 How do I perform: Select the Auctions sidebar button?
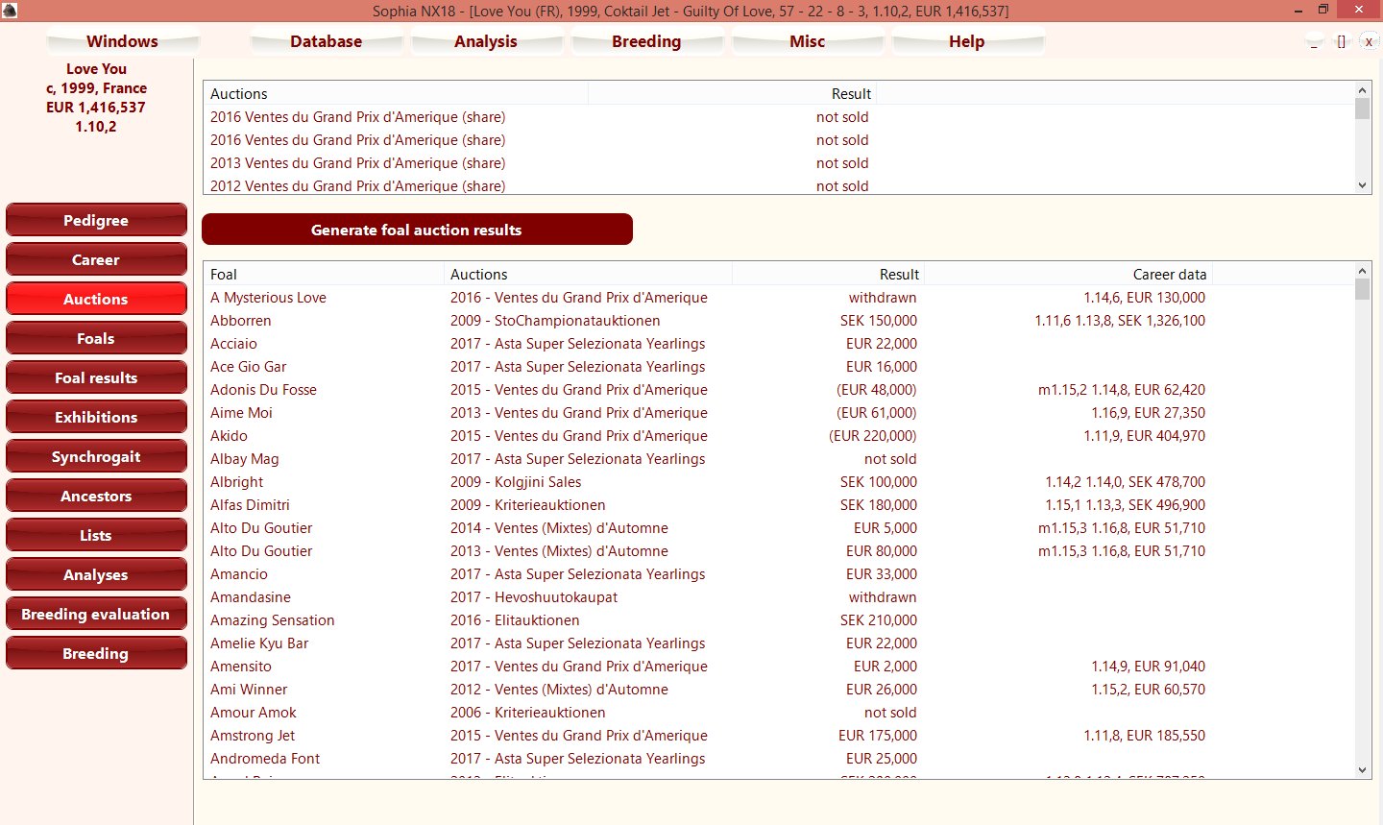96,299
